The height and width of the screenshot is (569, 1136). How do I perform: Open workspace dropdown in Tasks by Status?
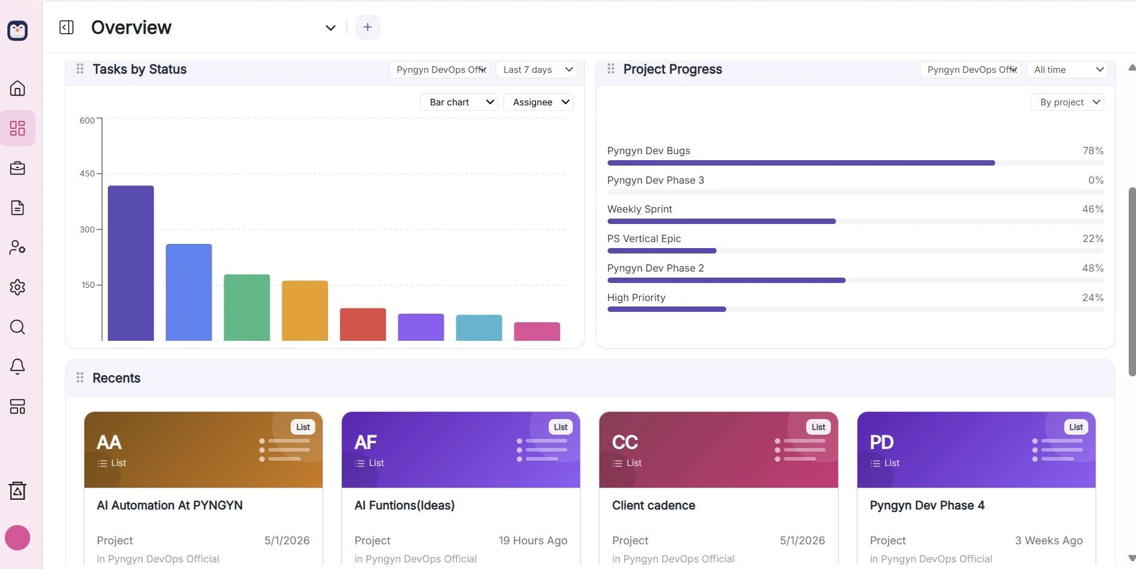440,70
